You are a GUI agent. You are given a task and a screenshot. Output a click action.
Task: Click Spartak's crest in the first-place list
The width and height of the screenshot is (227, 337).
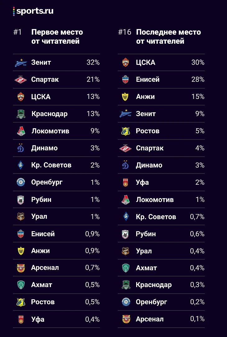[21, 80]
